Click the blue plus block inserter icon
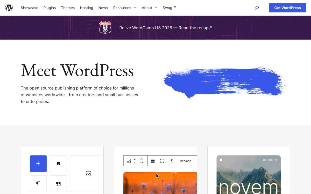 point(38,164)
